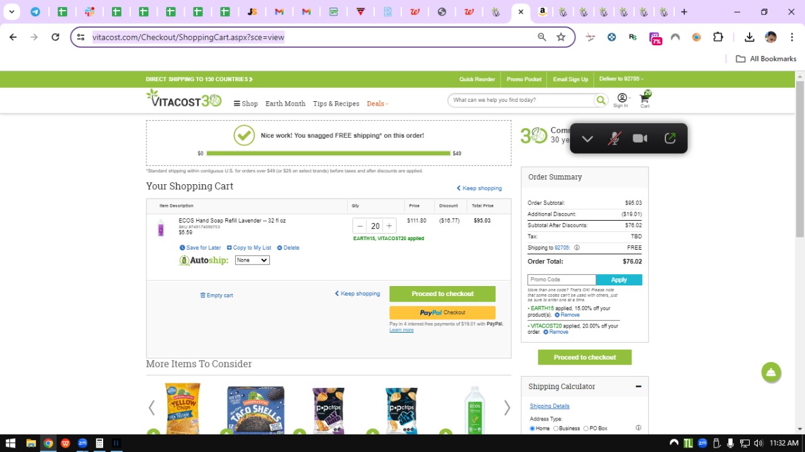The height and width of the screenshot is (452, 805).
Task: Select the Home address type
Action: (532, 429)
